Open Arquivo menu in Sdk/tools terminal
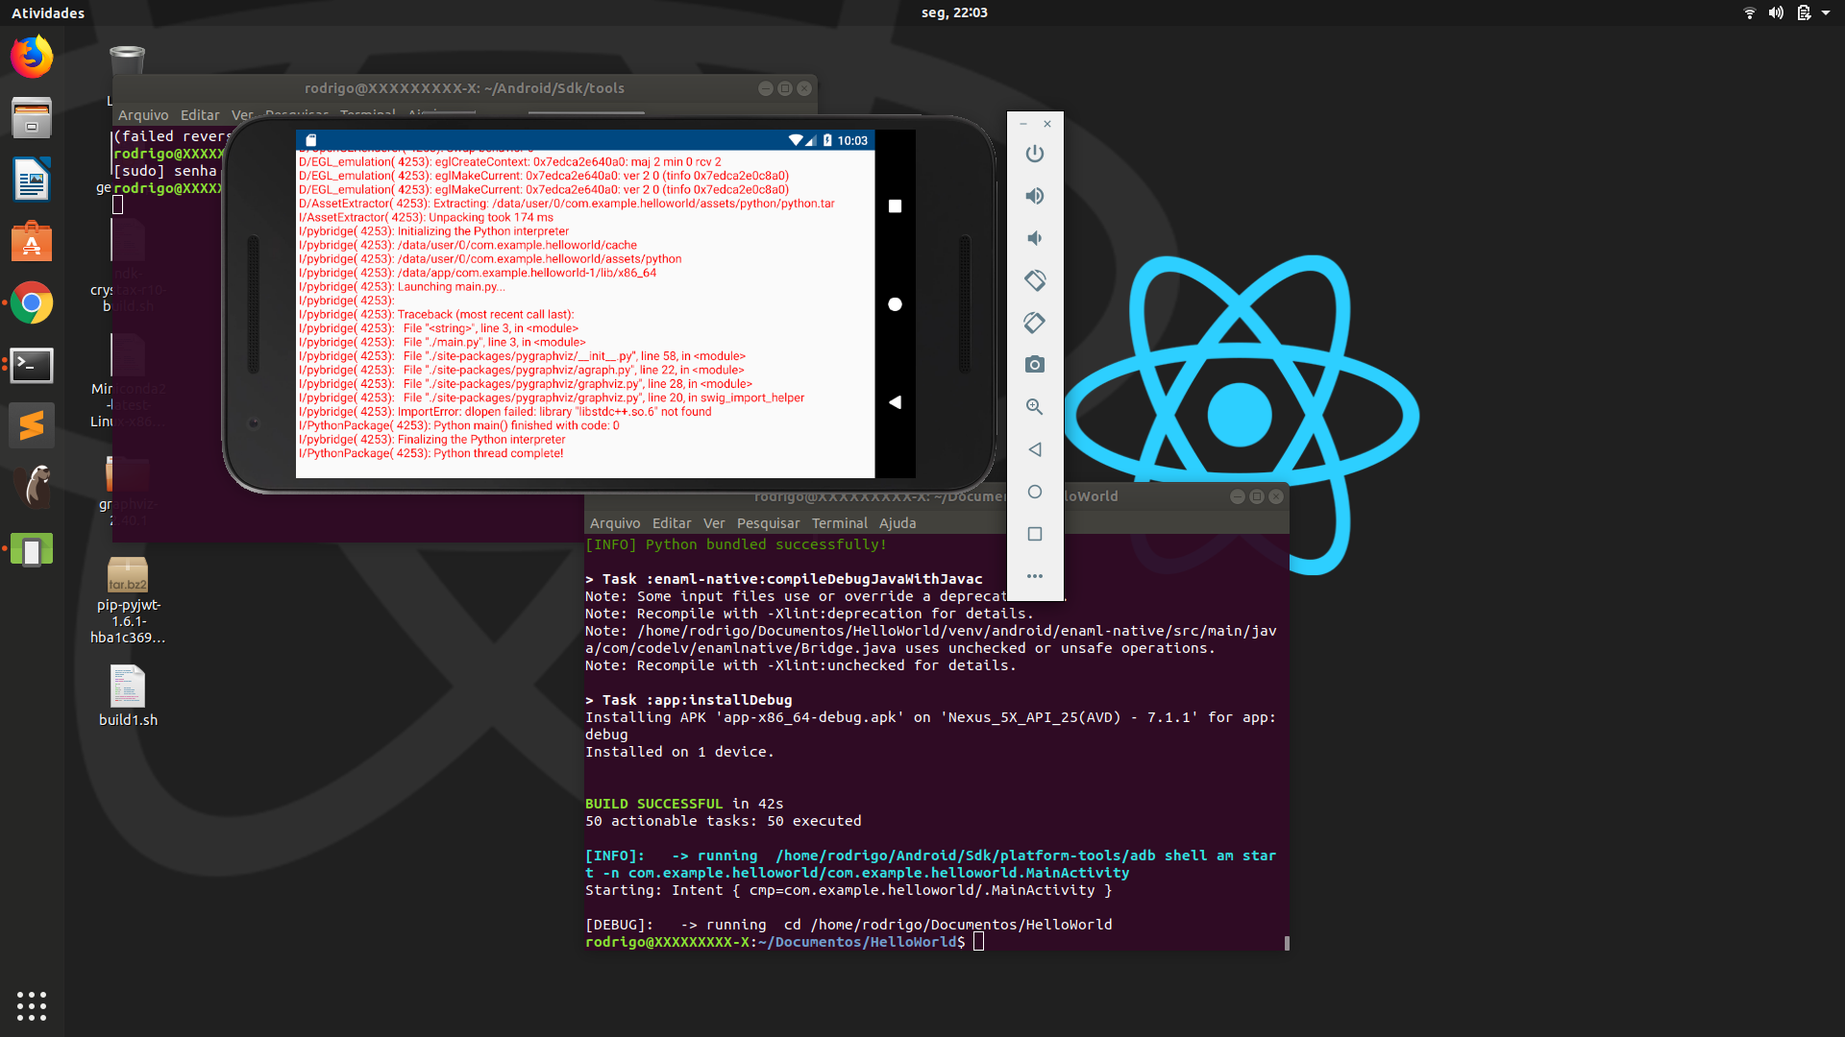1845x1037 pixels. [143, 115]
